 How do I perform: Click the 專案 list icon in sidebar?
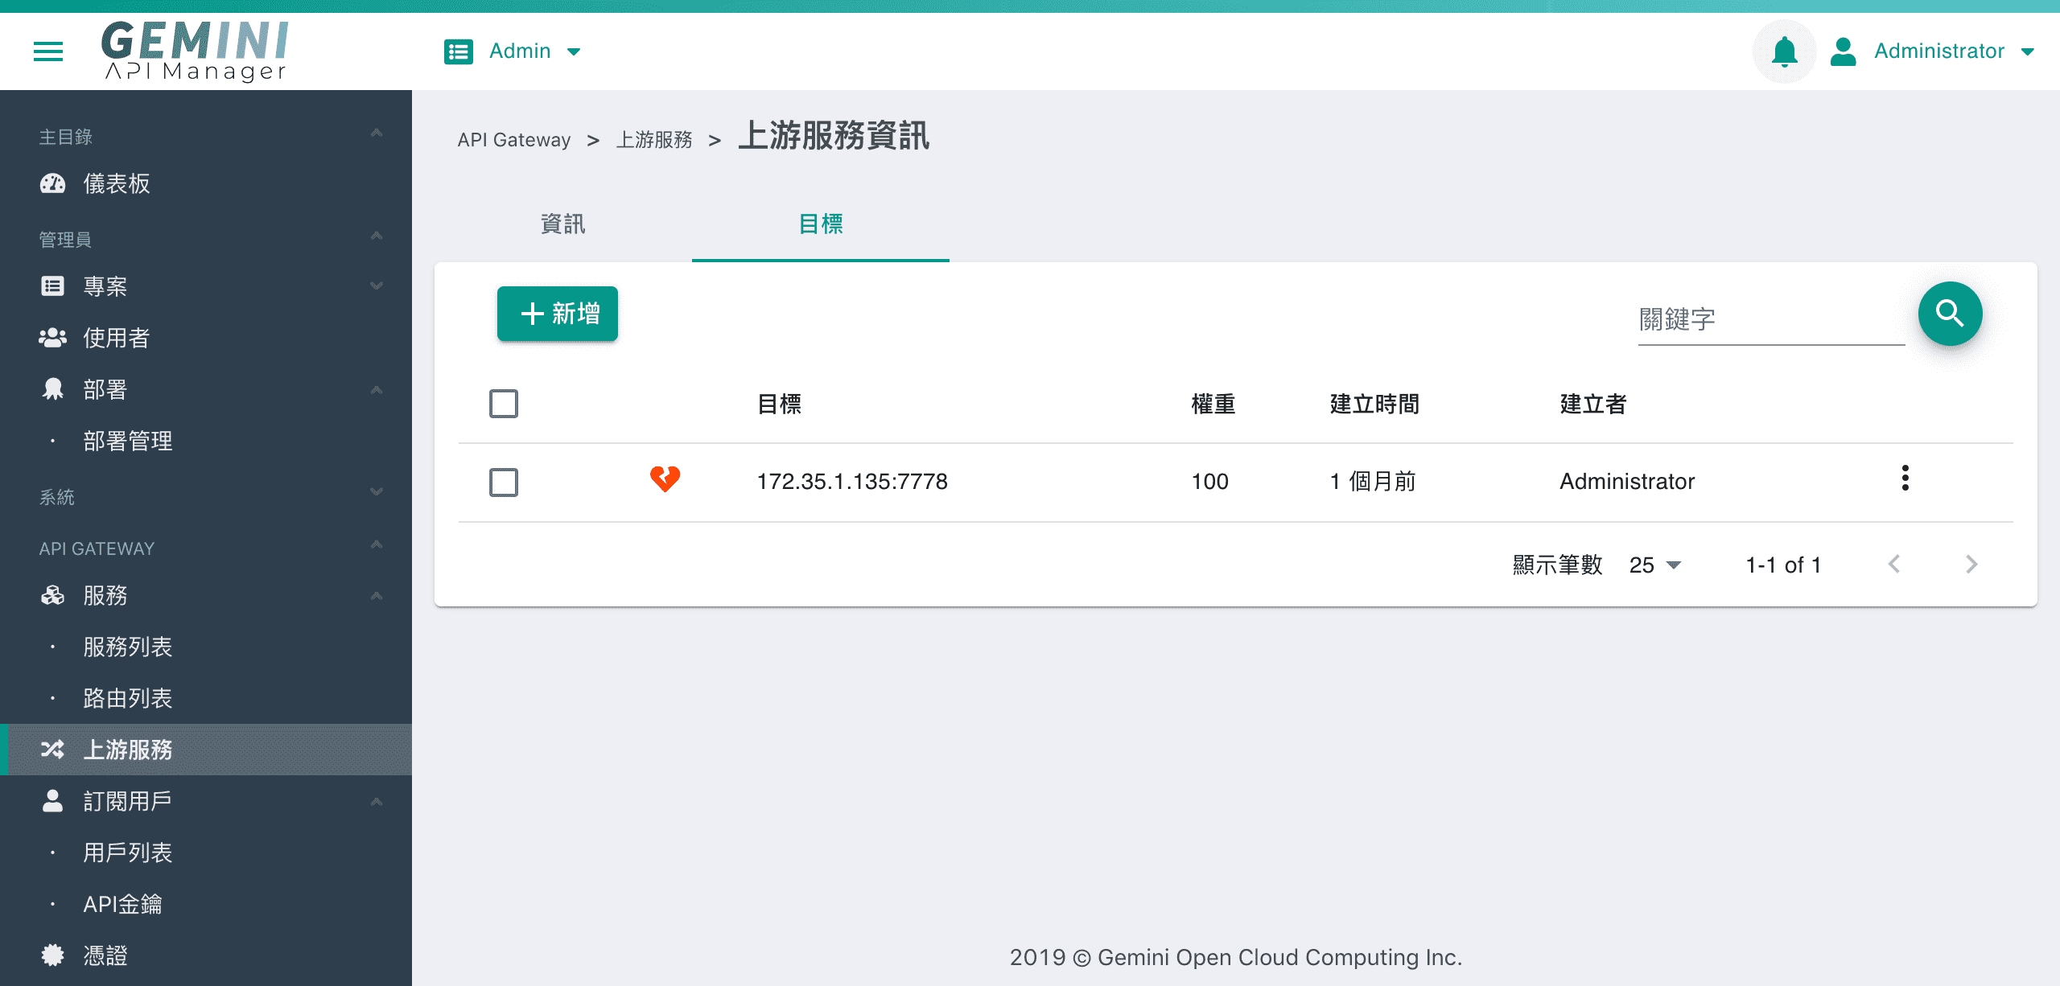coord(53,286)
